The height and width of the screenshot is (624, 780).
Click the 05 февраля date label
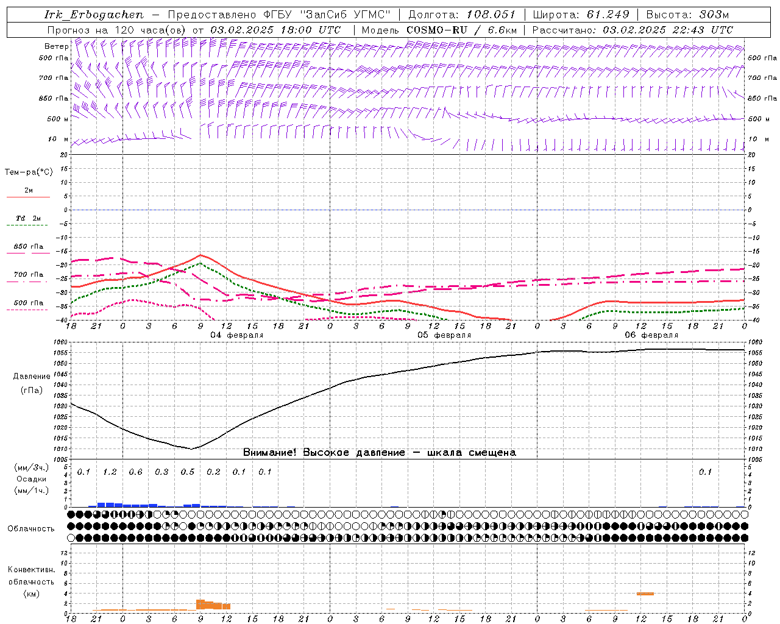coord(444,335)
